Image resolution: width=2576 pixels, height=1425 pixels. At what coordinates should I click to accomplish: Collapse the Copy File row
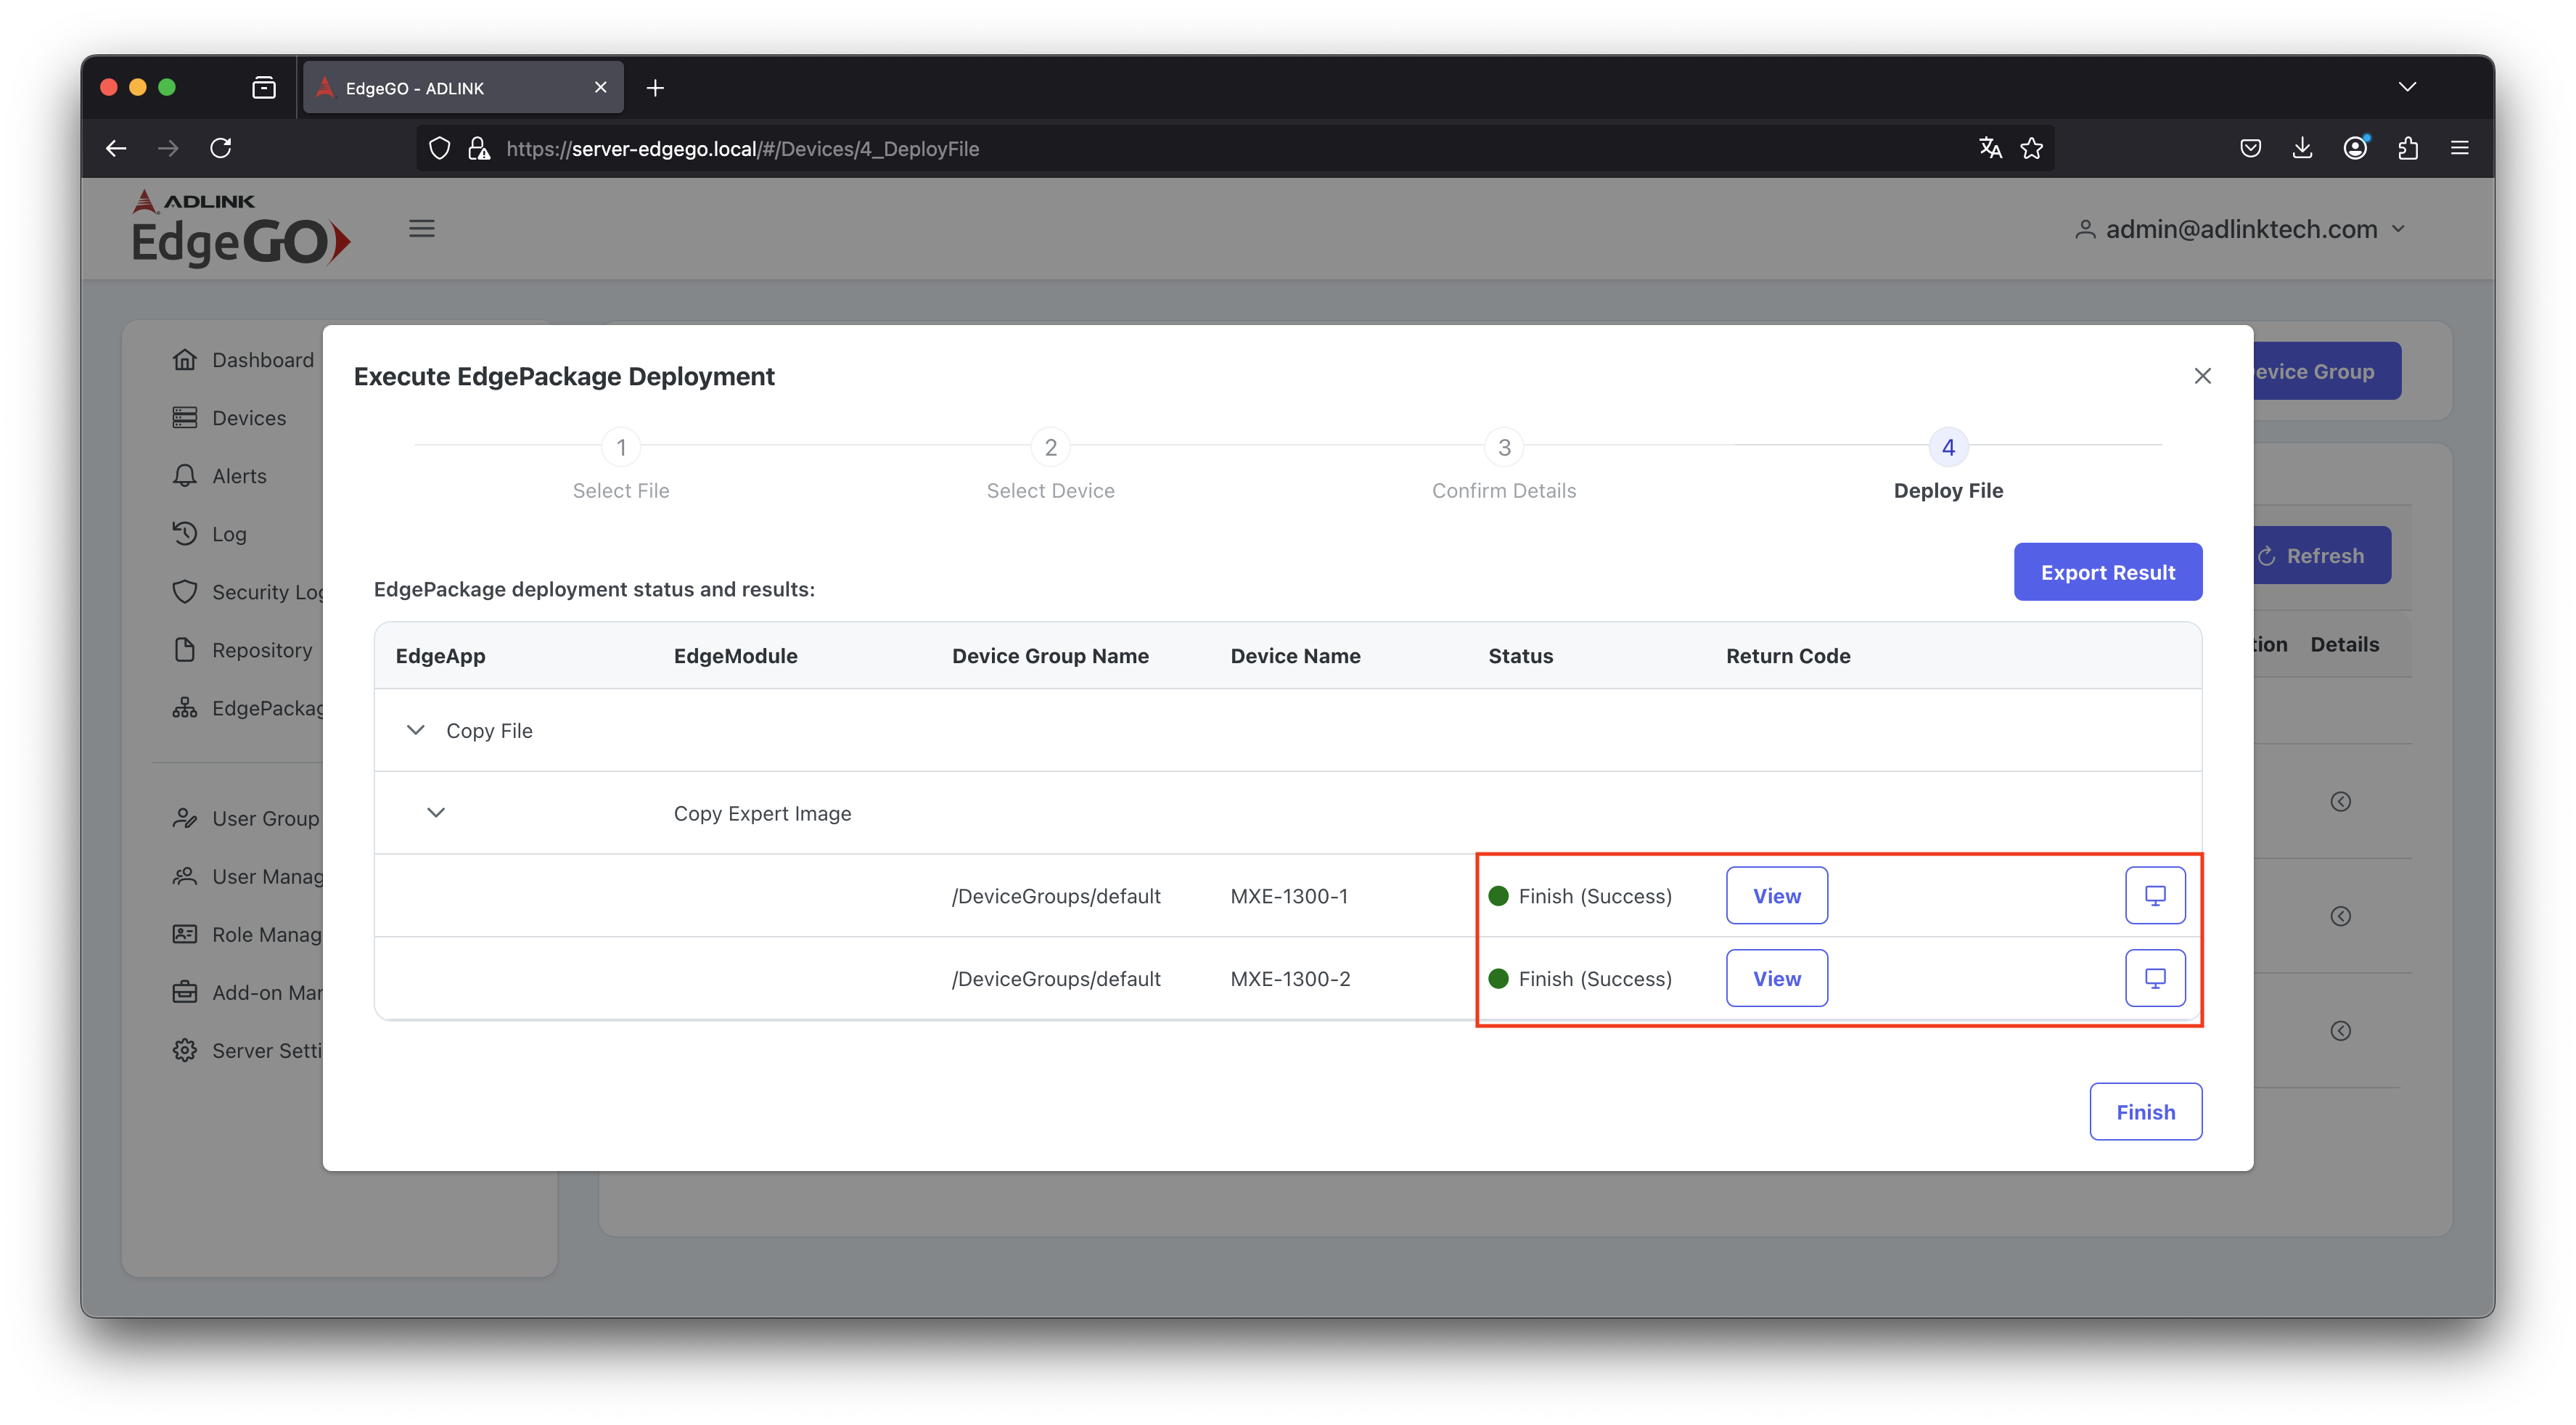(416, 730)
